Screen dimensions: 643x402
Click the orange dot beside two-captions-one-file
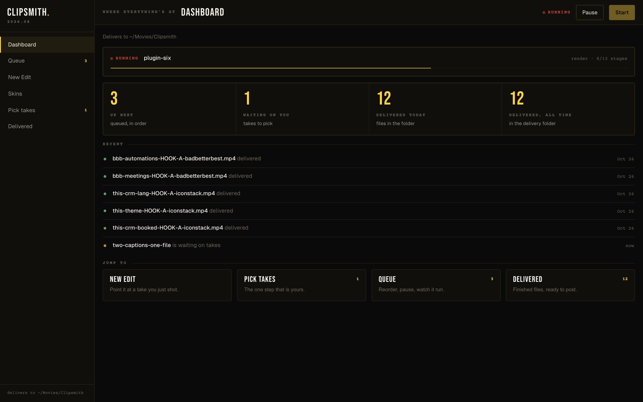pyautogui.click(x=105, y=245)
